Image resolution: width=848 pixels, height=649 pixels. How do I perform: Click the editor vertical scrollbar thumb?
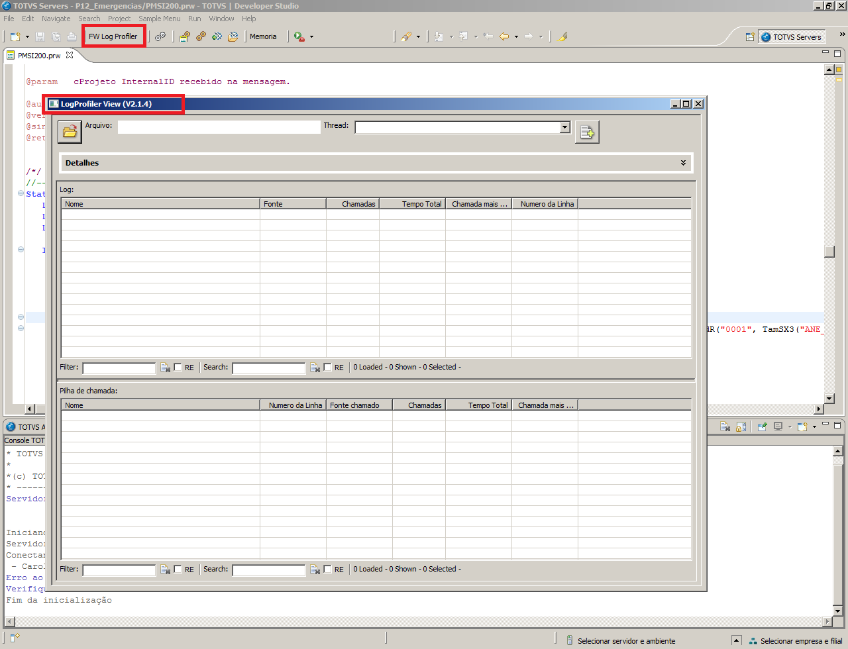coord(829,252)
